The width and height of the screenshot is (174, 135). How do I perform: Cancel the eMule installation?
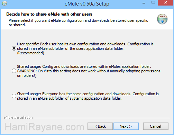(156, 126)
